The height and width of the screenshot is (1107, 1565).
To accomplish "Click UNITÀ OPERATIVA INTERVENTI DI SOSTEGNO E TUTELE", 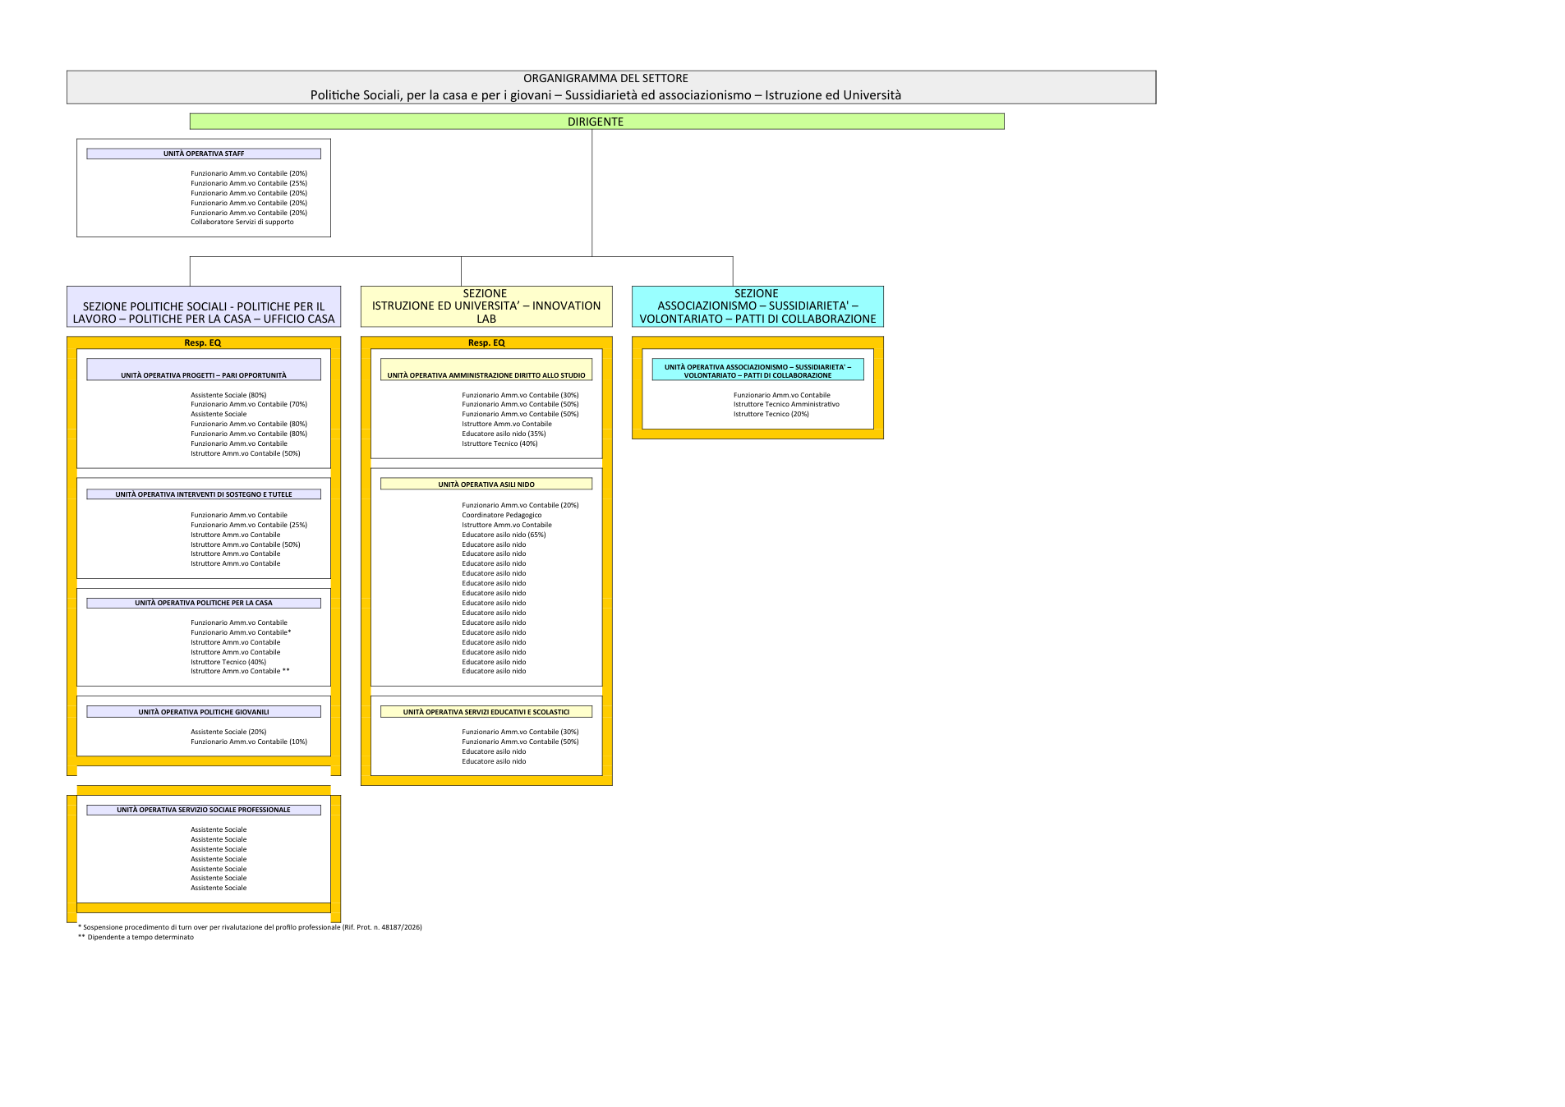I will click(204, 494).
